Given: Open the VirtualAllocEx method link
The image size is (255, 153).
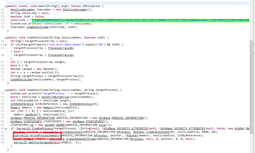Looking at the screenshot, I should (x=71, y=132).
